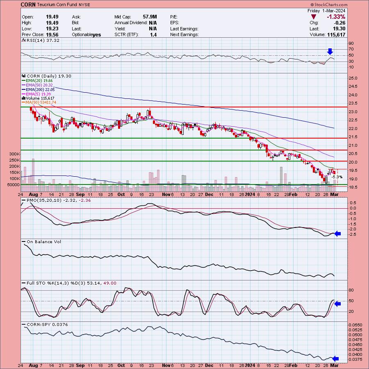This screenshot has width=369, height=369.
Task: Click the Chg value -0.26
Action: click(x=340, y=23)
